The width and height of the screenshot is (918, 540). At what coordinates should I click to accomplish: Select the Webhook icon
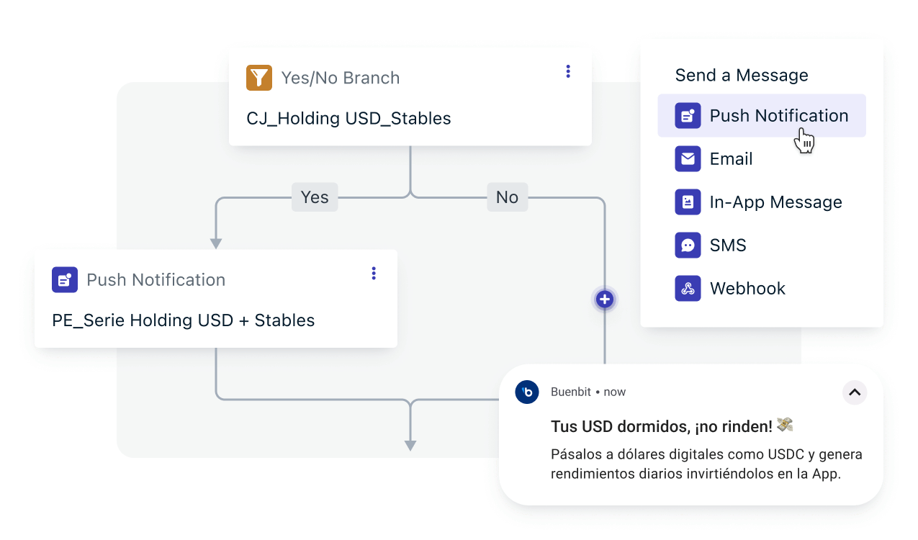point(688,288)
